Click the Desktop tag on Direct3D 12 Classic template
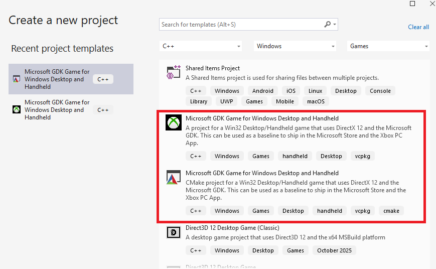 click(263, 250)
